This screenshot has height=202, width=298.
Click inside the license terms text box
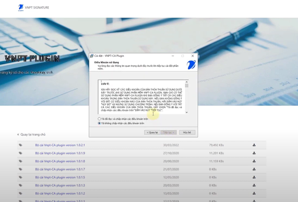(142, 99)
